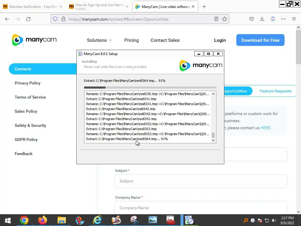This screenshot has width=301, height=226.
Task: Click the Login link
Action: (x=220, y=40)
